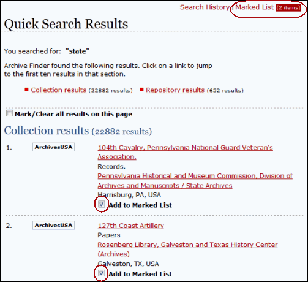Uncheck Add to Marked List for result 1

(x=102, y=204)
